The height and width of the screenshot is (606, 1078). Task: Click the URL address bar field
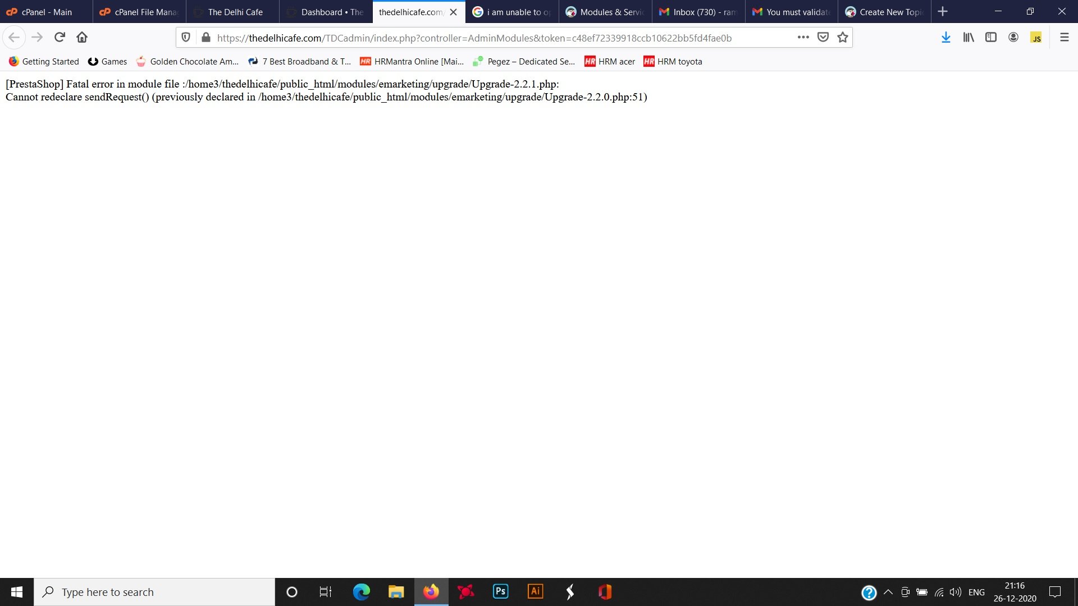(494, 38)
